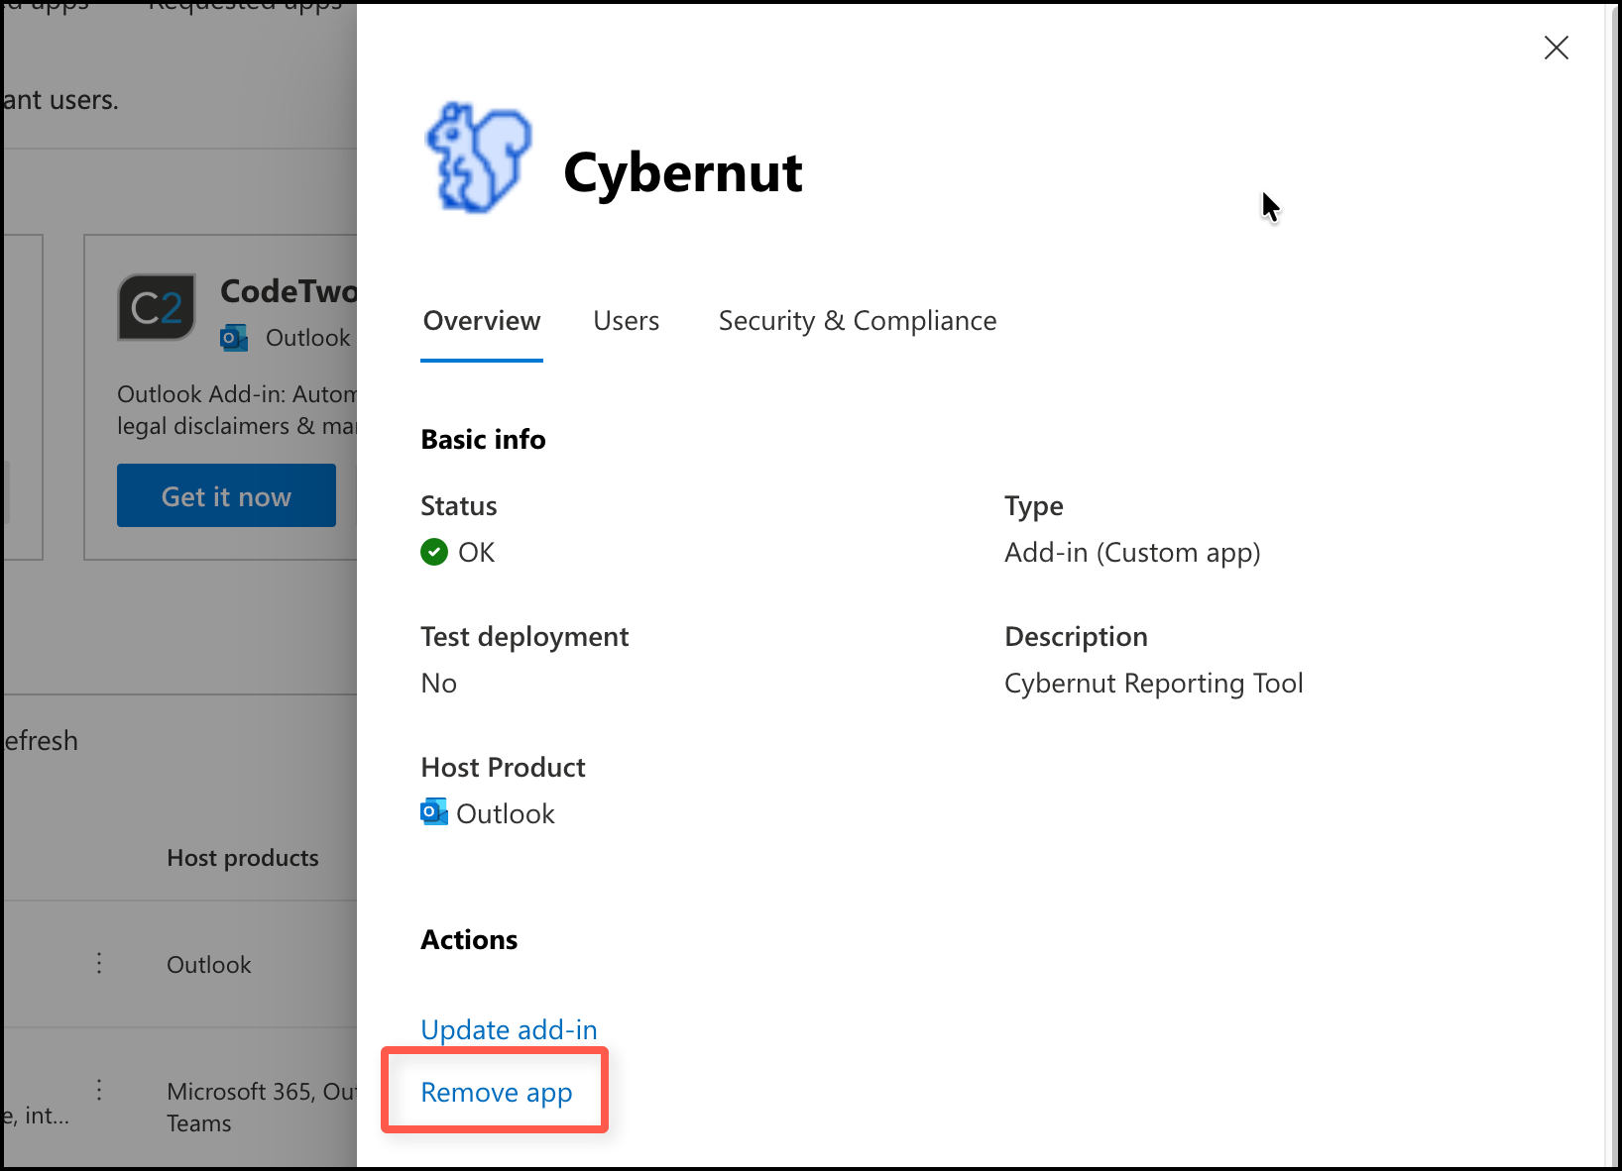Click the Cybernut Reporting Tool description text

1153,684
